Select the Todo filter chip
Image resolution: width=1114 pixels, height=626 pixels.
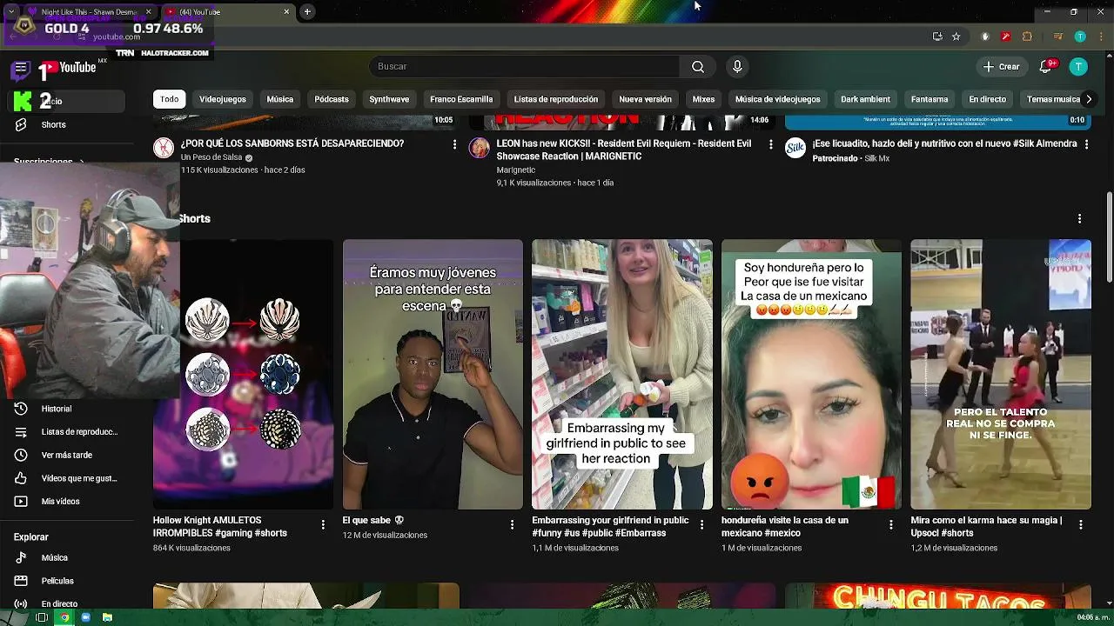coord(170,99)
